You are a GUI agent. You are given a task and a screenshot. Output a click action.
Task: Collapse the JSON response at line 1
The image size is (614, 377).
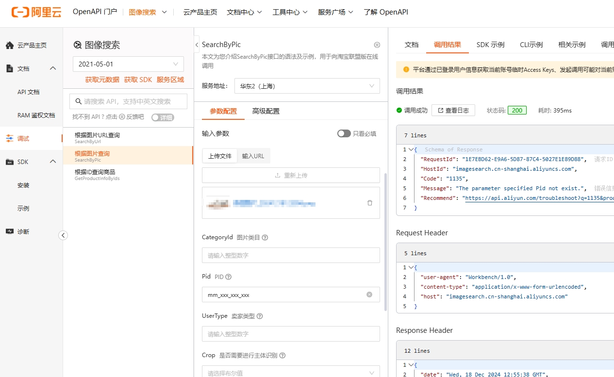point(411,149)
